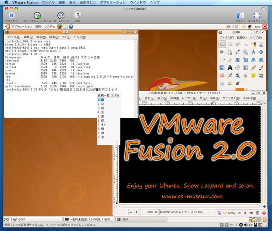
Task: Open VMware Settings toolbar button
Action: pos(77,17)
